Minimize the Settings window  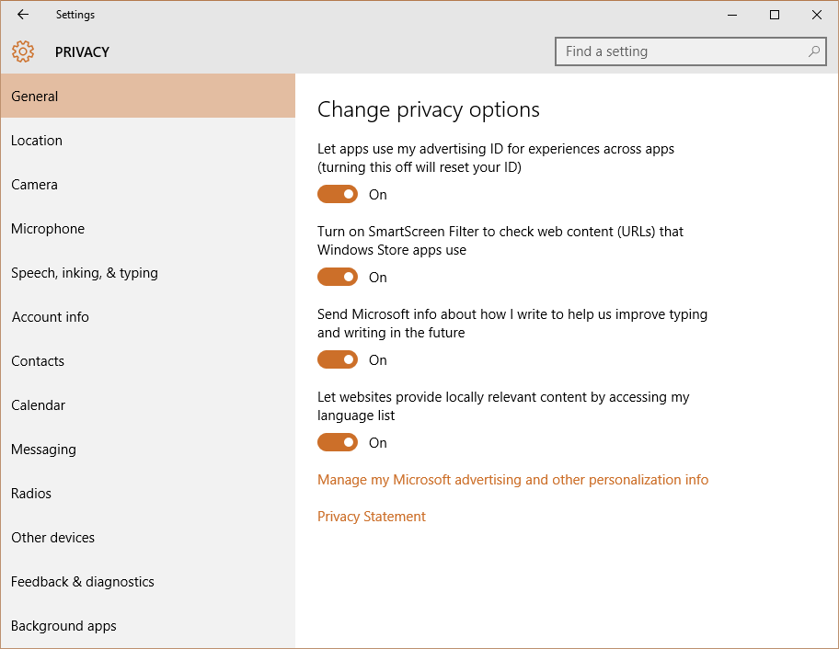[x=732, y=15]
